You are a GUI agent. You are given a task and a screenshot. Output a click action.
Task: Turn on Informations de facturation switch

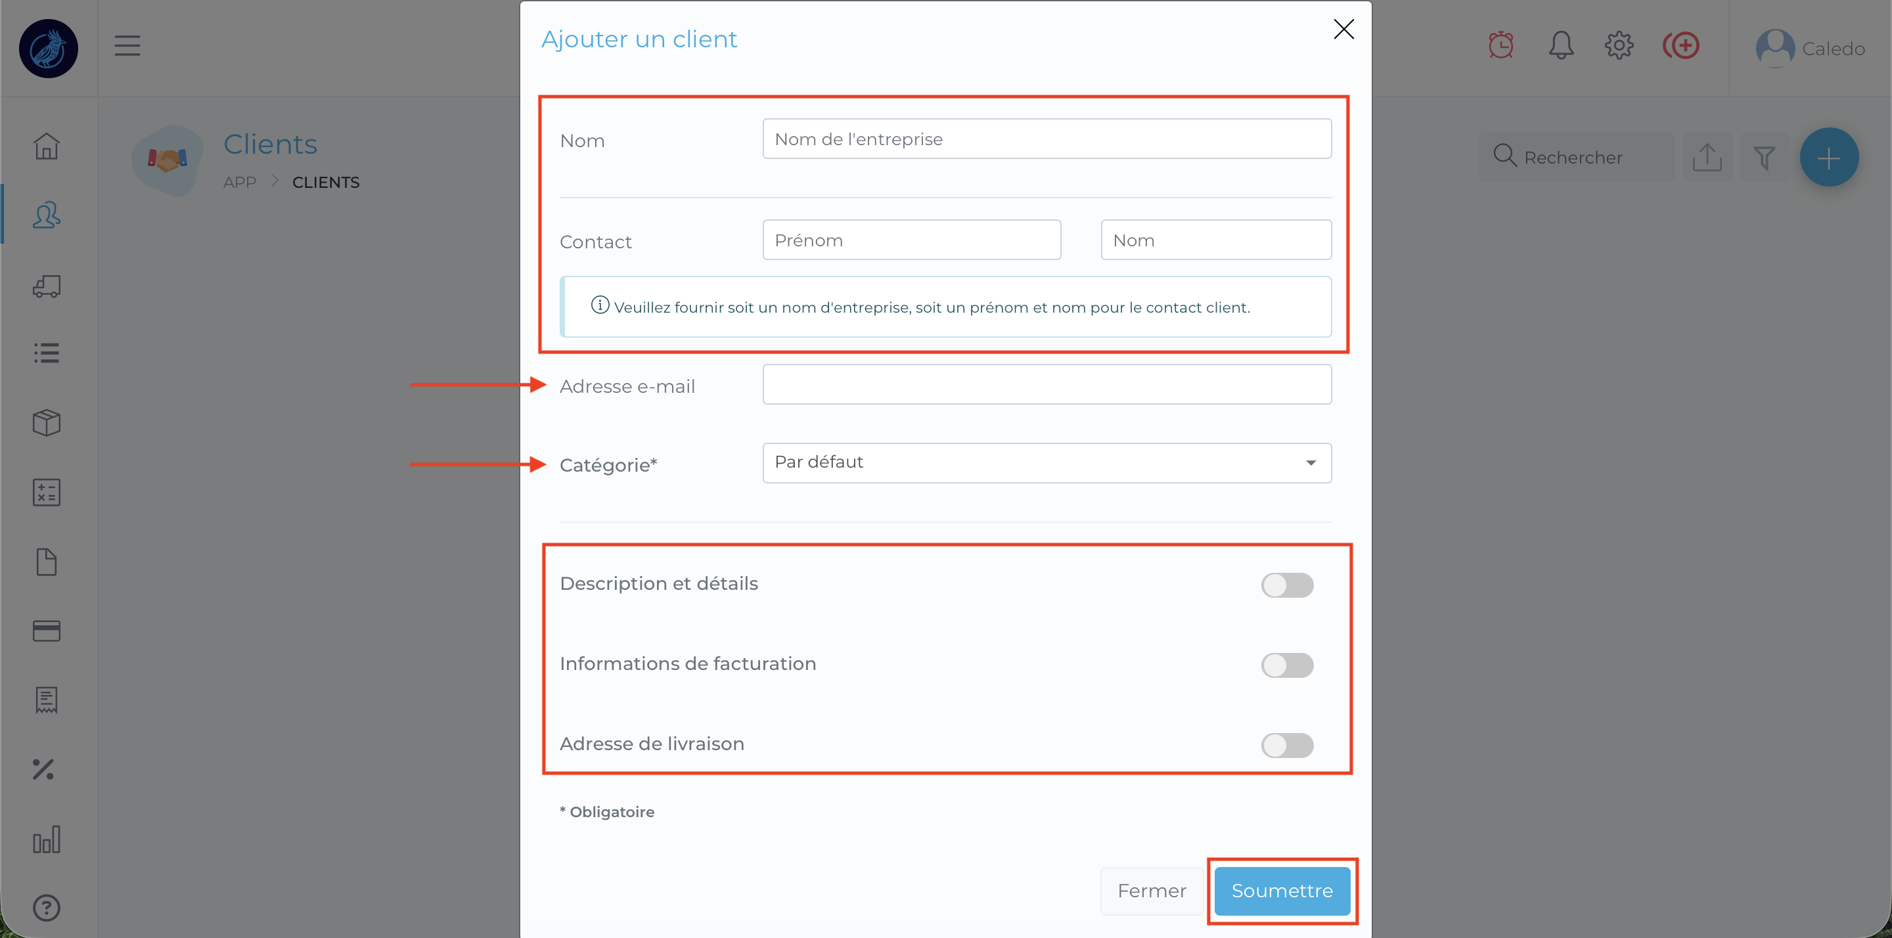pos(1287,665)
